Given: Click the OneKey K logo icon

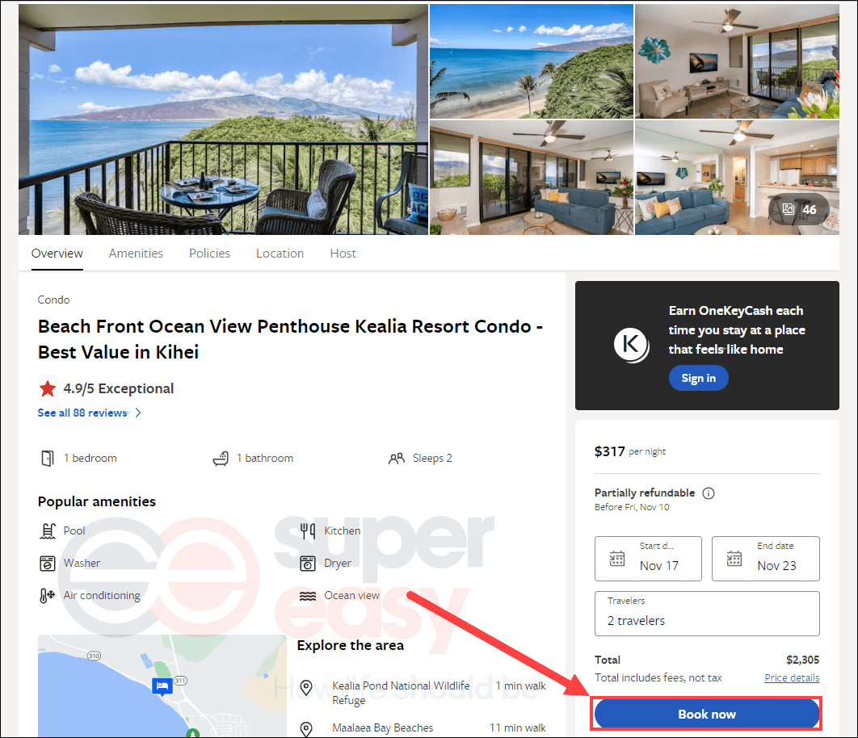Looking at the screenshot, I should click(x=631, y=345).
